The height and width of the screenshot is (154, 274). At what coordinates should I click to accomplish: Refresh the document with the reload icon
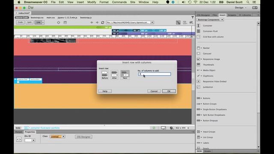[x=103, y=22]
